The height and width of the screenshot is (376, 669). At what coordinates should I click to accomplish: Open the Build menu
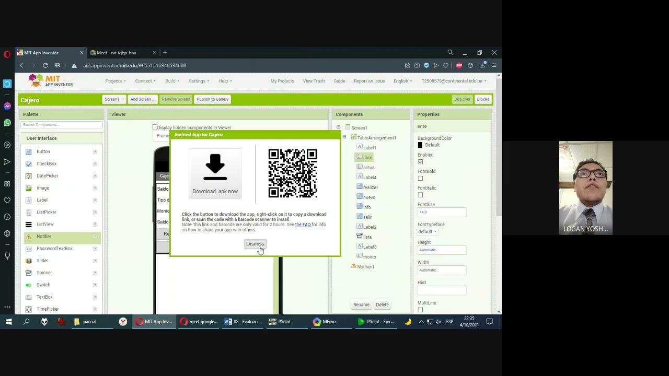[x=172, y=81]
